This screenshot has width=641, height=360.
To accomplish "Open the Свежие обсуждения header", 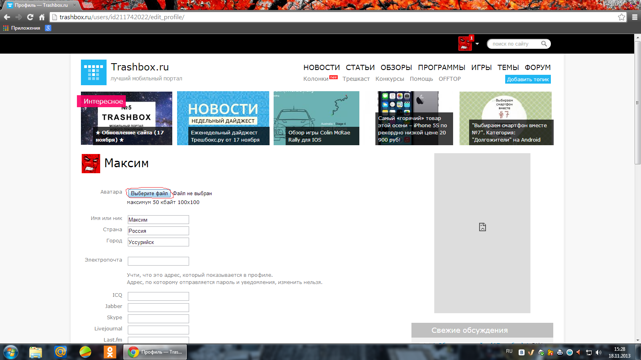I will (482, 330).
